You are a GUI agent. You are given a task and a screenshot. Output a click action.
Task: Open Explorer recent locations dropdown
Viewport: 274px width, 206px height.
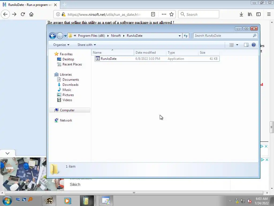tap(65, 36)
